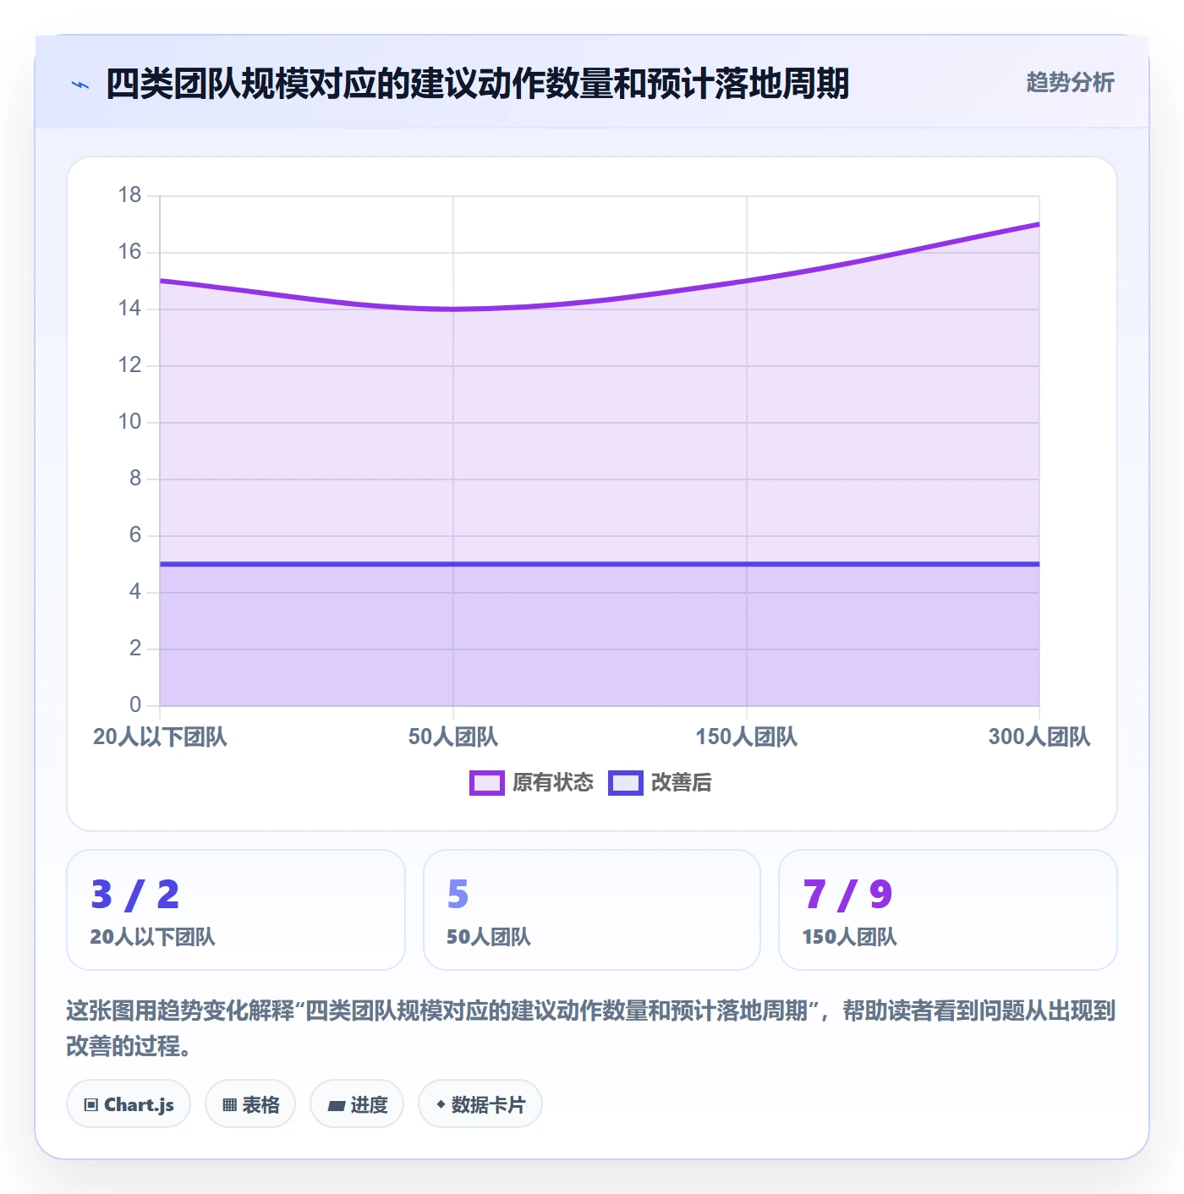
Task: Click the square icon in Chart.js chip
Action: (91, 1104)
